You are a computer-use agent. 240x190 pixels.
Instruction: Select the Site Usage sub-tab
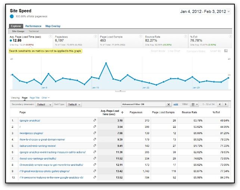[x=18, y=31]
